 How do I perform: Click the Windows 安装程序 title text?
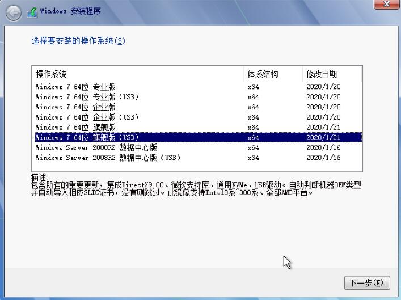pyautogui.click(x=71, y=12)
